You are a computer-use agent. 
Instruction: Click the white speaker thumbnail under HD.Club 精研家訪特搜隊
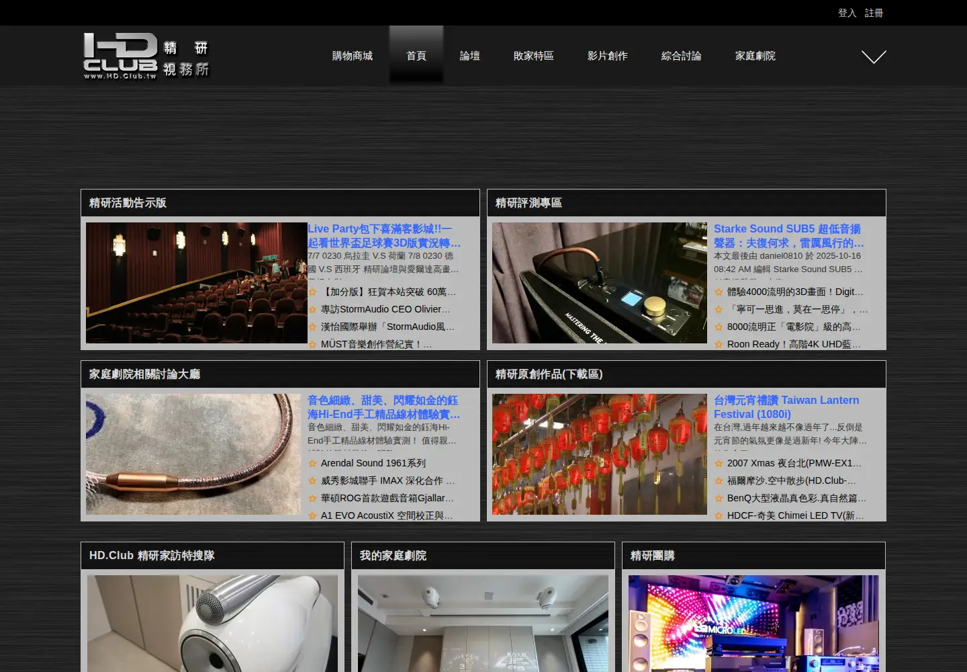click(x=213, y=623)
